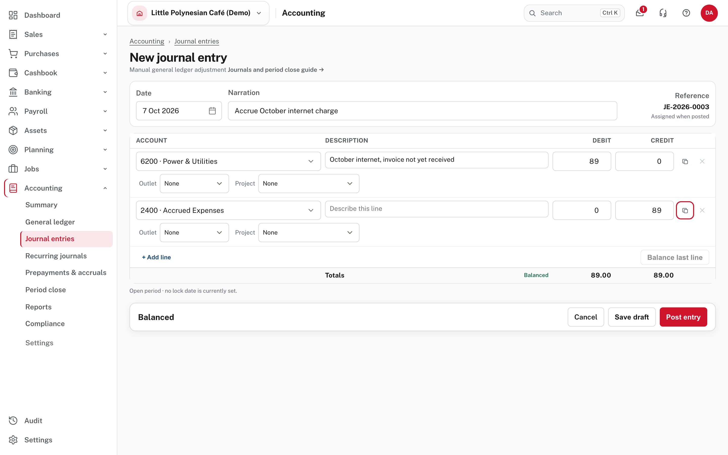Open the Accounting Summary page

pos(41,205)
